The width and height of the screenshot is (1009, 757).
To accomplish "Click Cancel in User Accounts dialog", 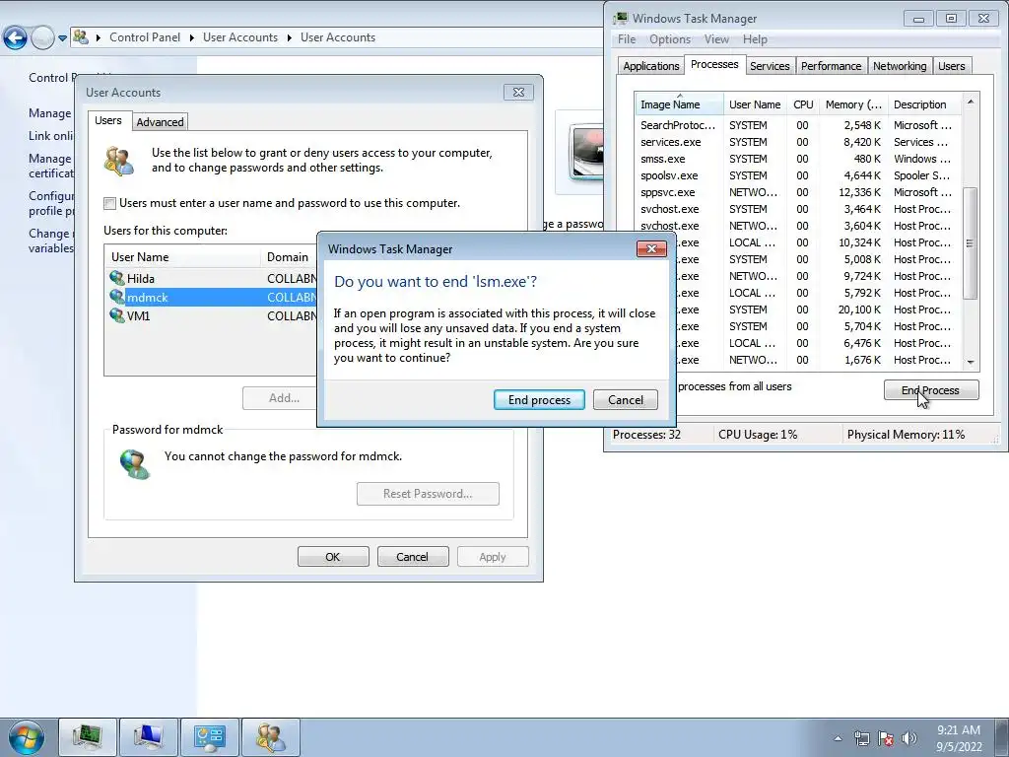I will [412, 557].
